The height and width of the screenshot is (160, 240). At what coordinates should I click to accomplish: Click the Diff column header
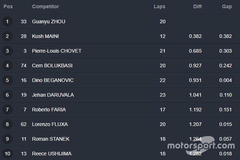(197, 7)
